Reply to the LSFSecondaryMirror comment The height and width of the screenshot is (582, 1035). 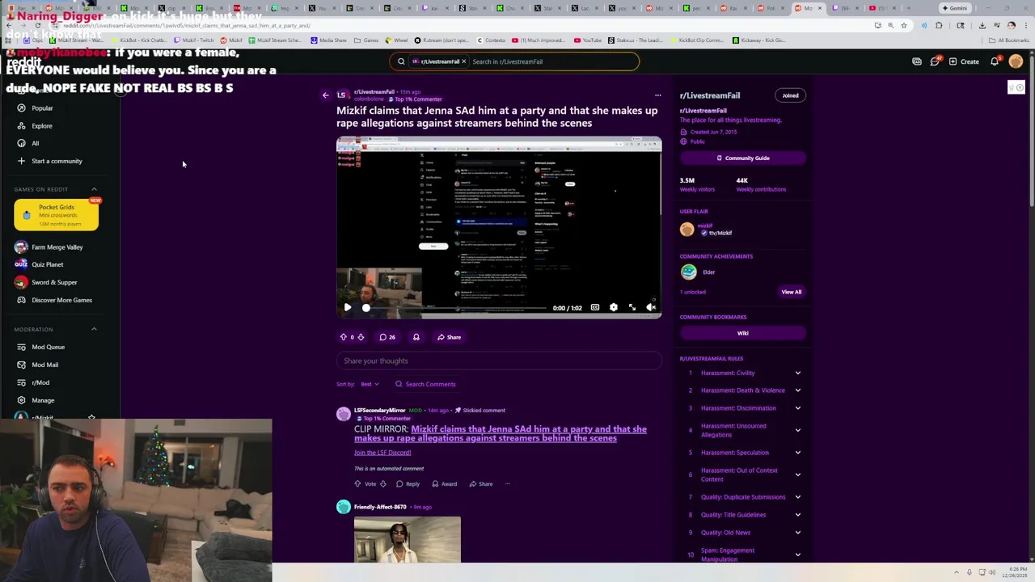408,484
